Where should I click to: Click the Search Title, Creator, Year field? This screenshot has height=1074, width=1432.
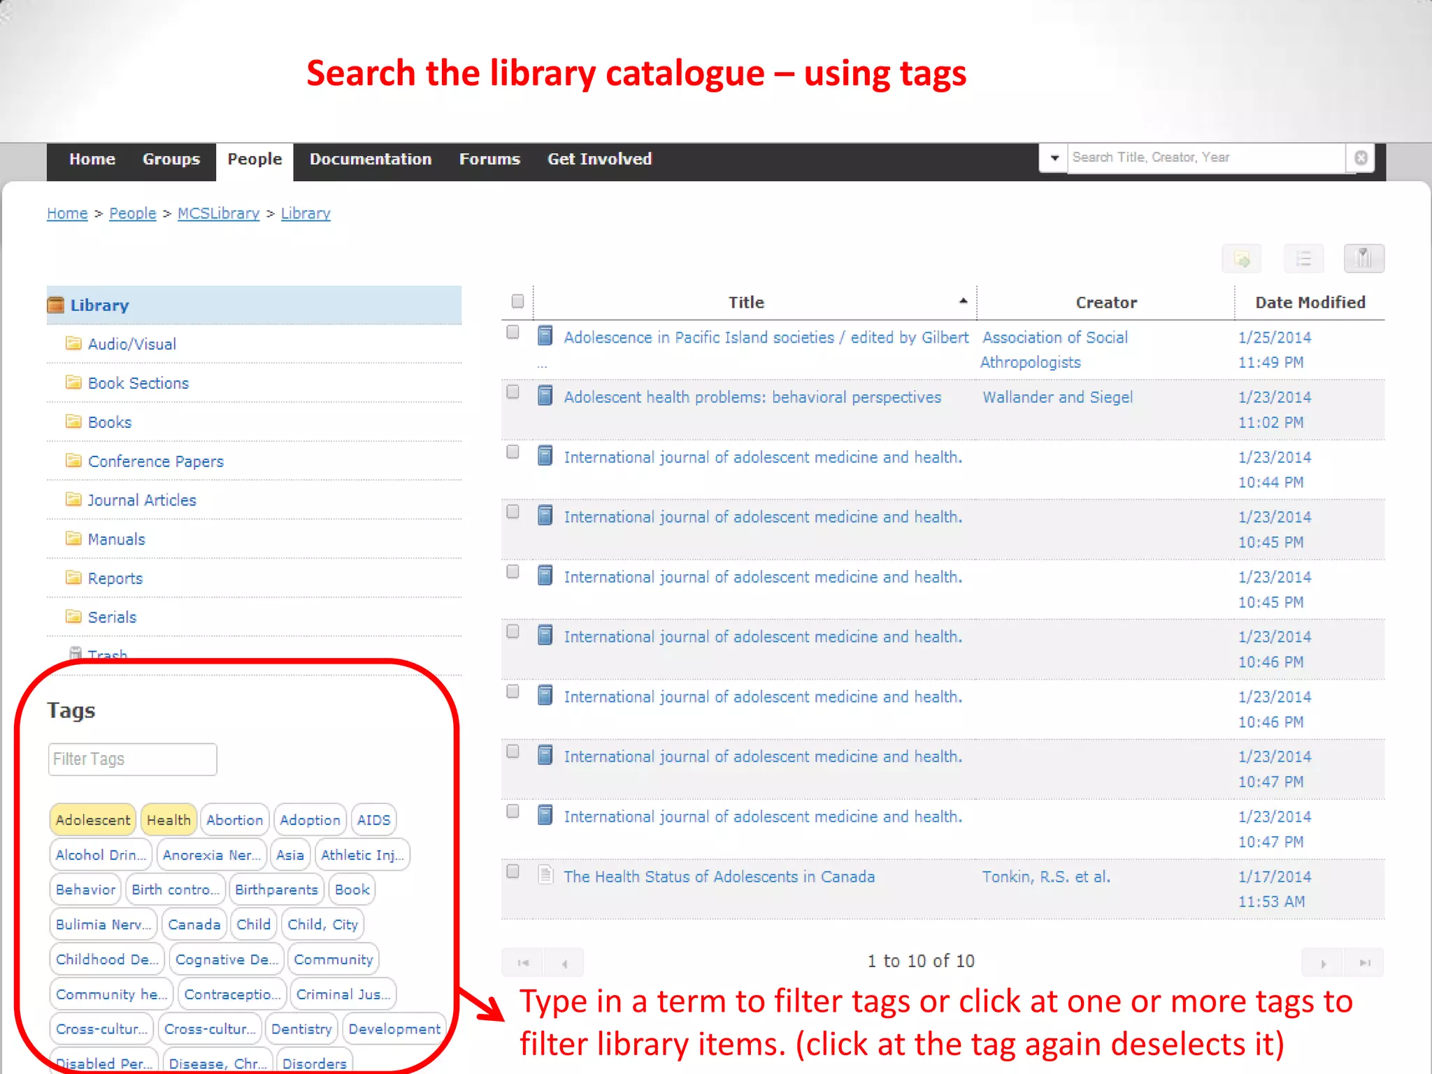pyautogui.click(x=1206, y=158)
